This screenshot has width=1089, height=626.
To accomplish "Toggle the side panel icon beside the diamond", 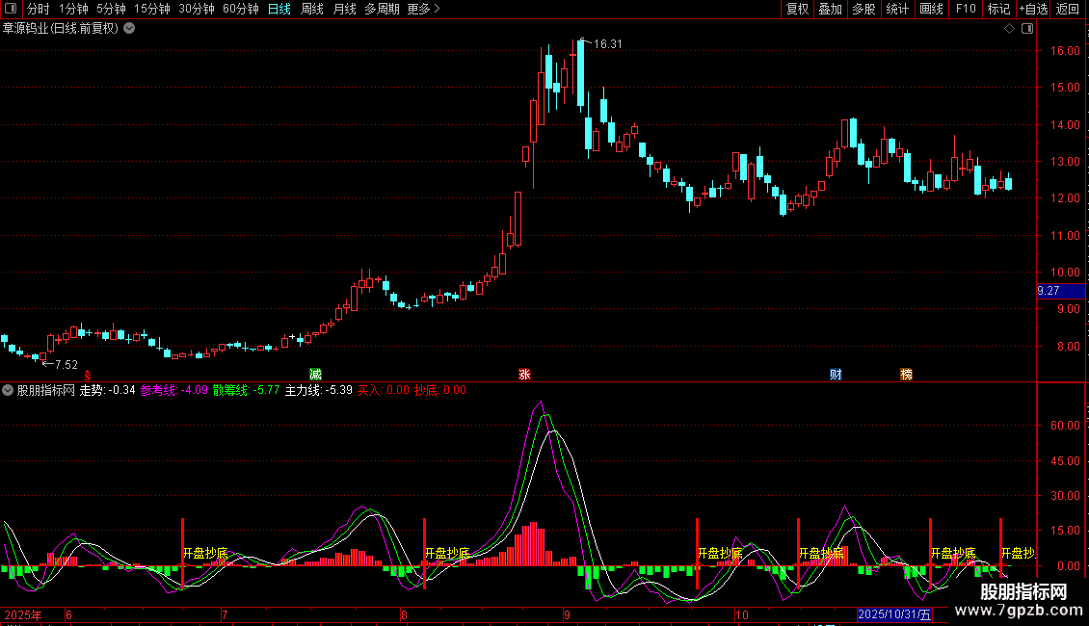I will (x=1027, y=29).
